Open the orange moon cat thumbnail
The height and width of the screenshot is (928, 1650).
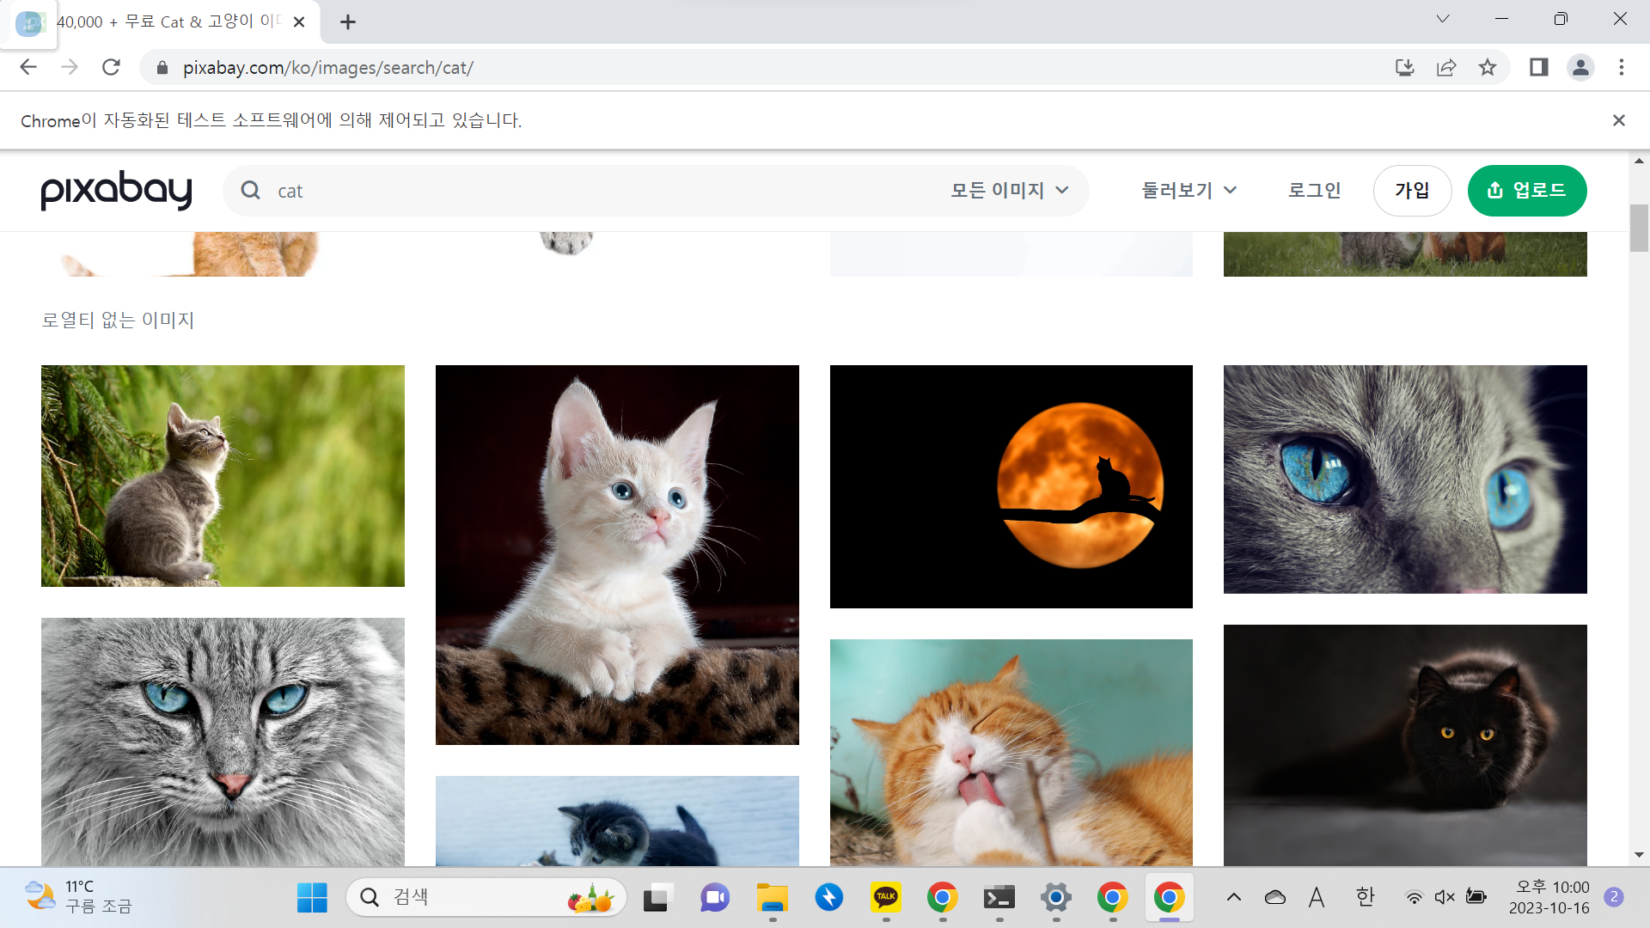(x=1011, y=486)
